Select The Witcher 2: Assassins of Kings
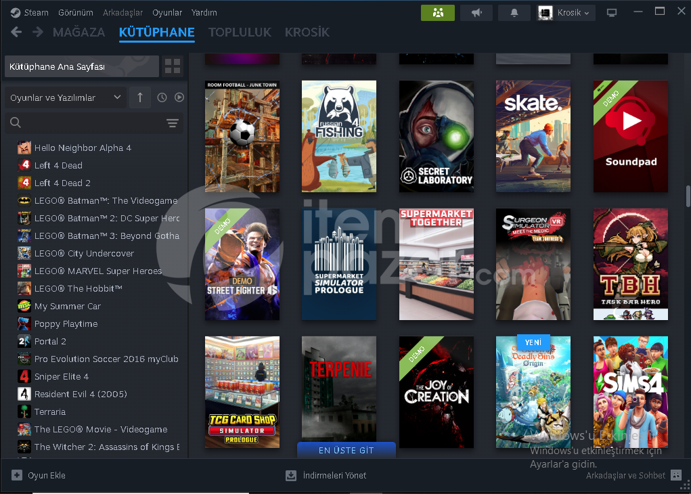The image size is (691, 494). [x=98, y=447]
